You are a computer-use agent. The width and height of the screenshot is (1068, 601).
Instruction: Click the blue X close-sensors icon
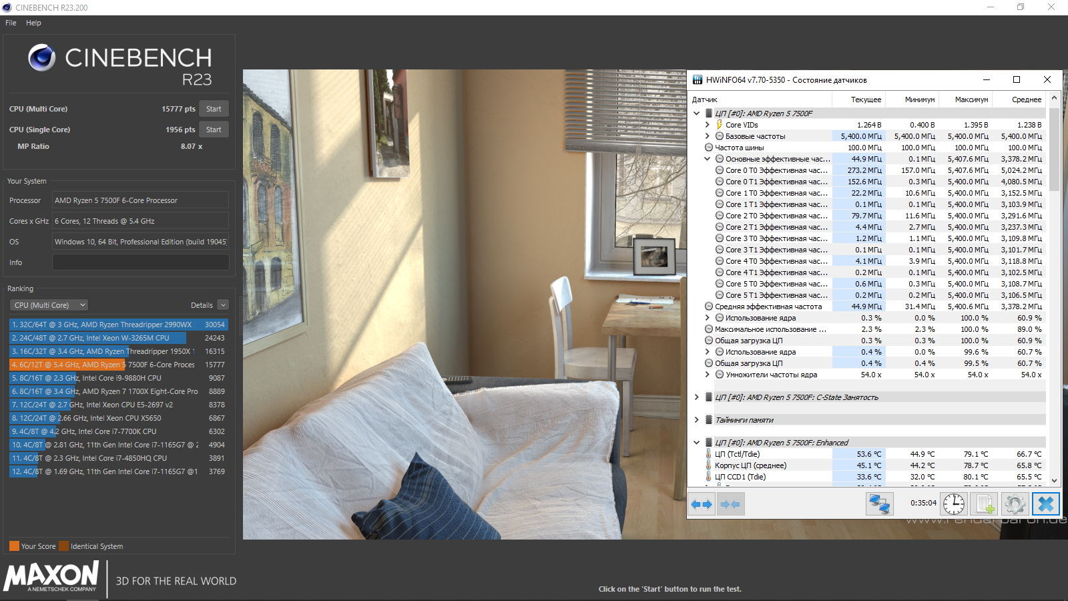(x=1046, y=504)
